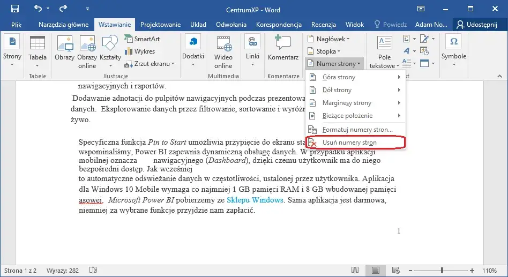Insert Date and Time icon

click(424, 51)
